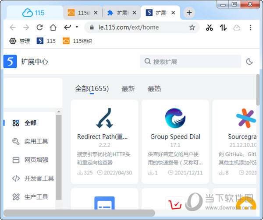This screenshot has width=263, height=220.
Task: Click the sidebar category scrollbar
Action: click(x=59, y=157)
